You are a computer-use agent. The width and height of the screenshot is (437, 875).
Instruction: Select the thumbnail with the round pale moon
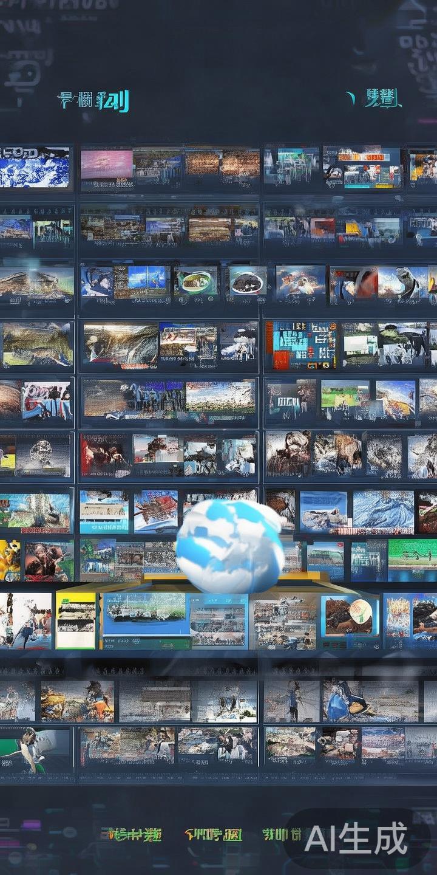[x=350, y=616]
